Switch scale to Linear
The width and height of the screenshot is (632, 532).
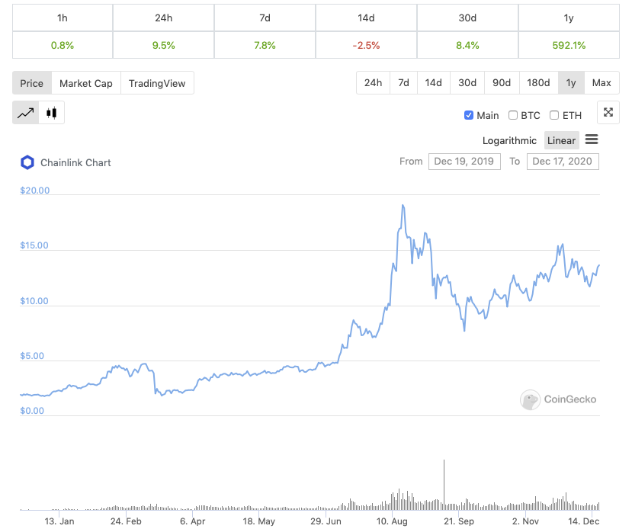click(561, 140)
